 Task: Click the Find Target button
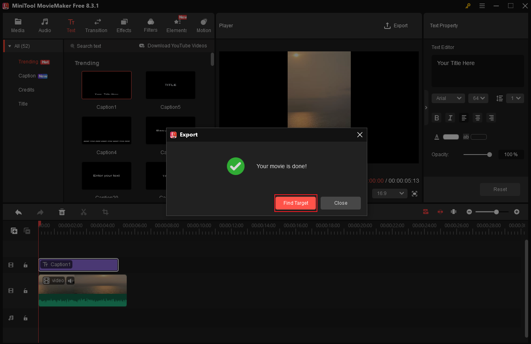(296, 203)
